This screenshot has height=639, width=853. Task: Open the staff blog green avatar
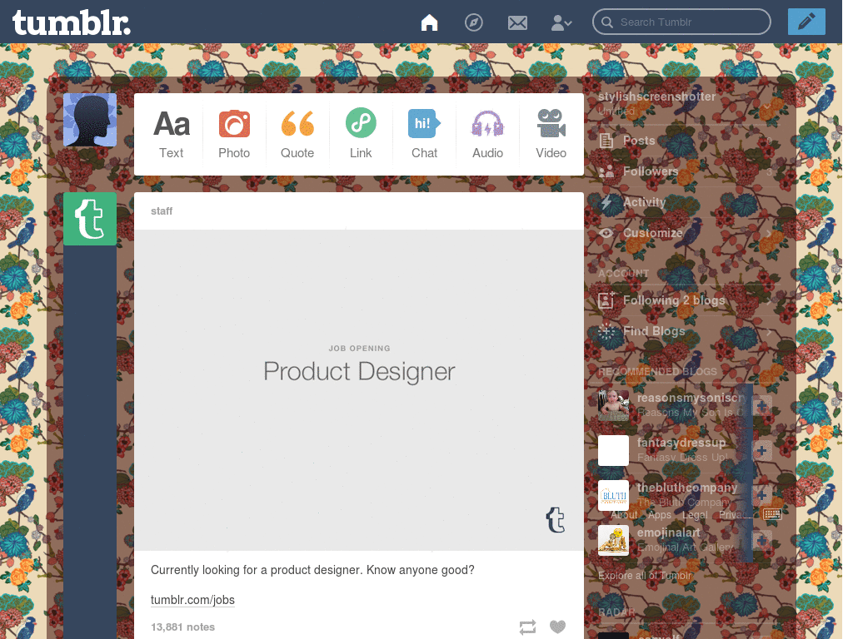[x=90, y=219]
